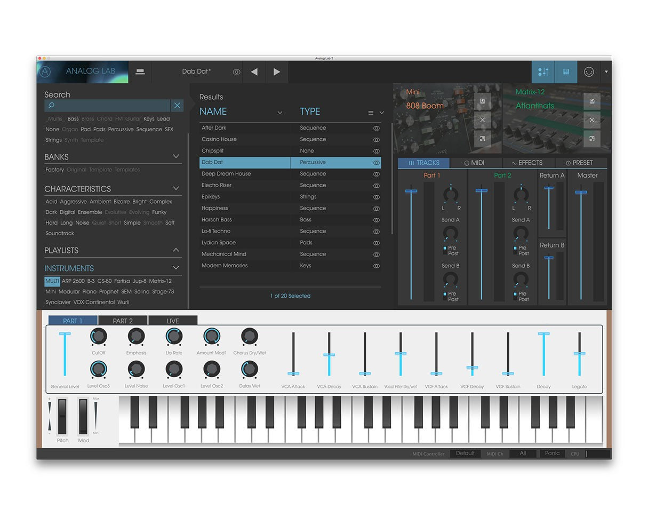Toggle Part 1 Send A Pre/Post switch

pyautogui.click(x=445, y=251)
